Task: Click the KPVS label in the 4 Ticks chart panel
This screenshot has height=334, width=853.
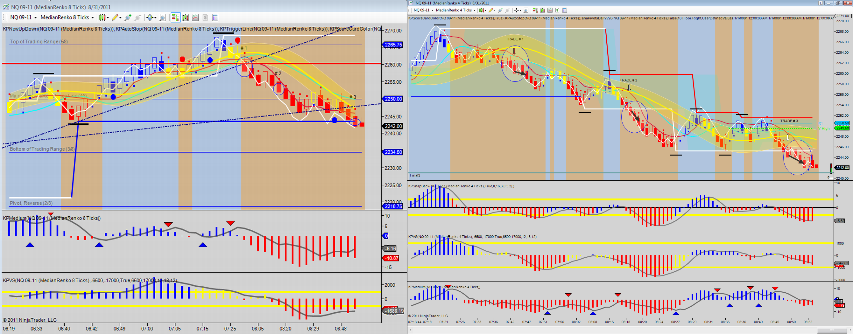Action: (472, 237)
